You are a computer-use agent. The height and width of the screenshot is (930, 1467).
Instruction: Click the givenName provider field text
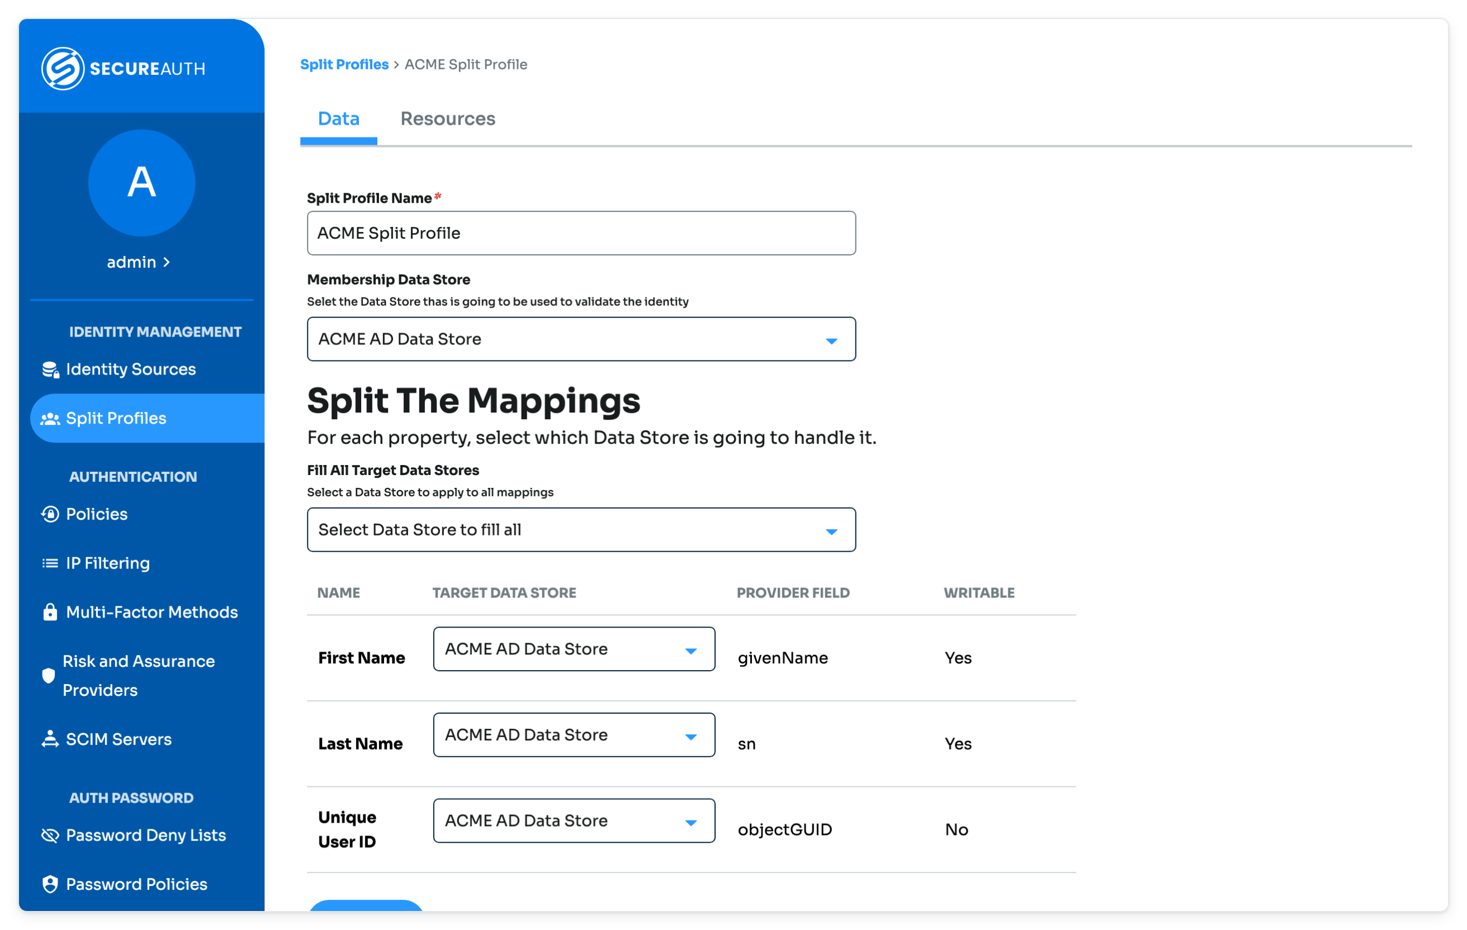pyautogui.click(x=783, y=658)
